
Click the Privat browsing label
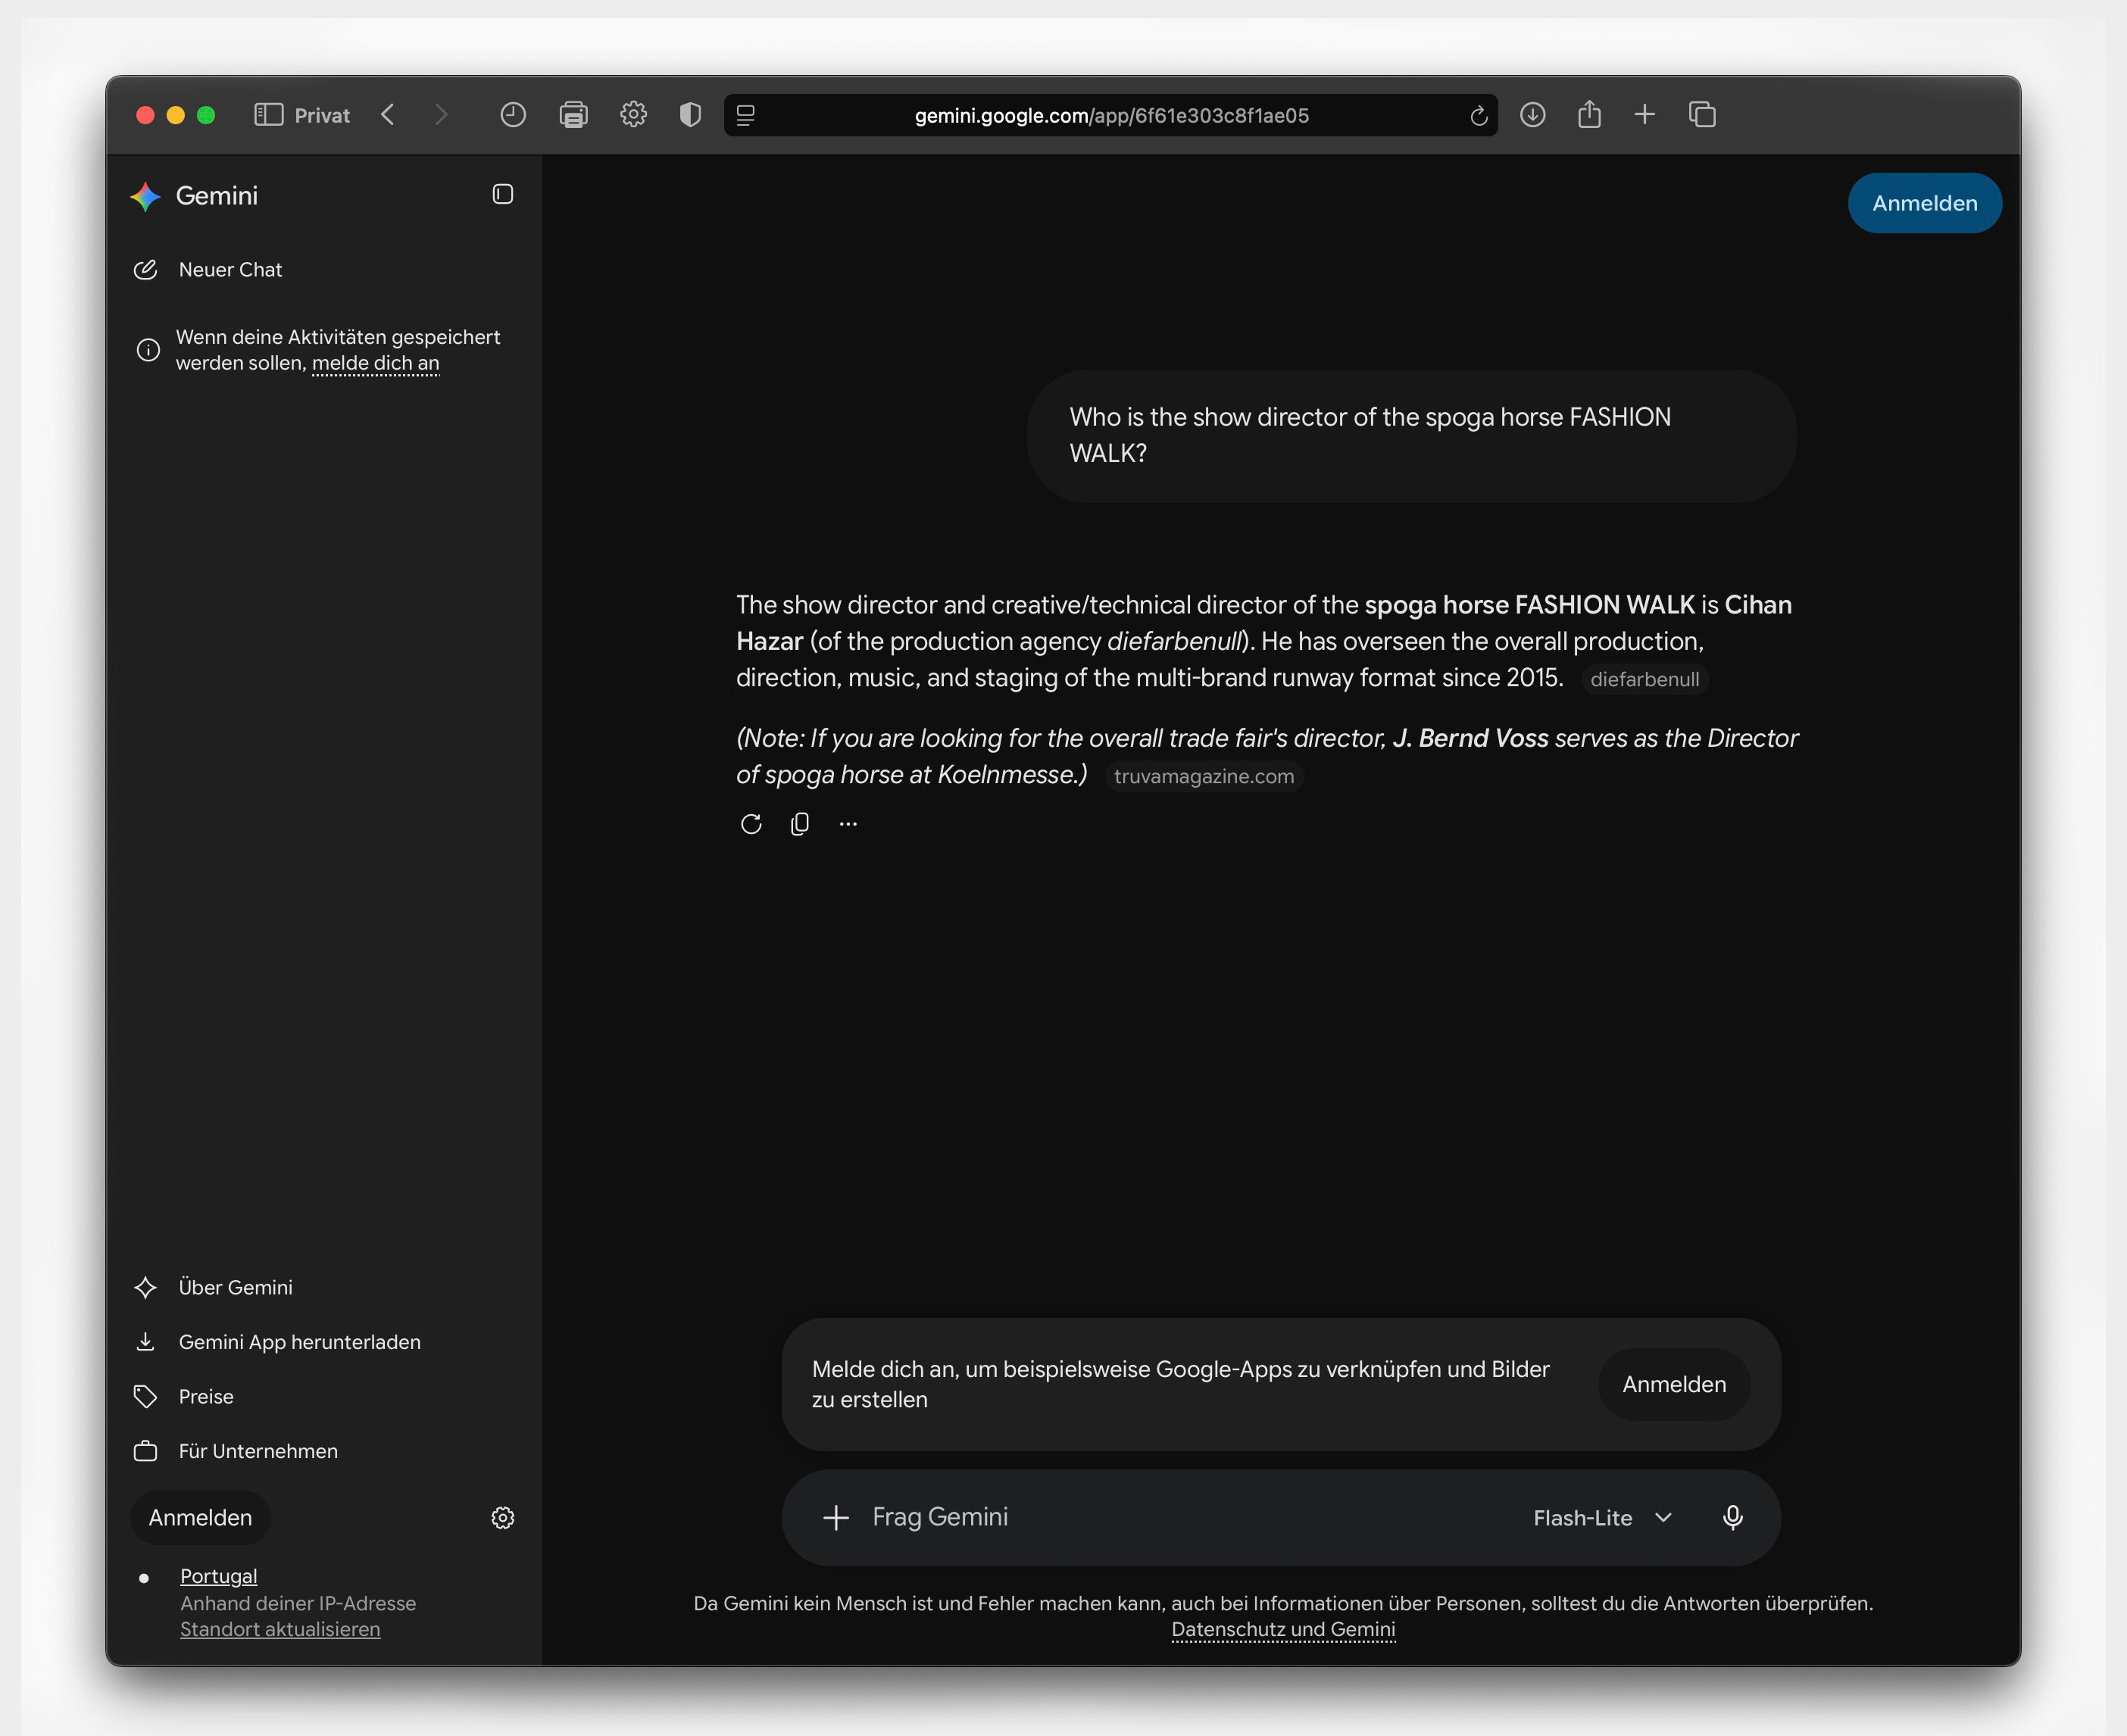tap(322, 116)
